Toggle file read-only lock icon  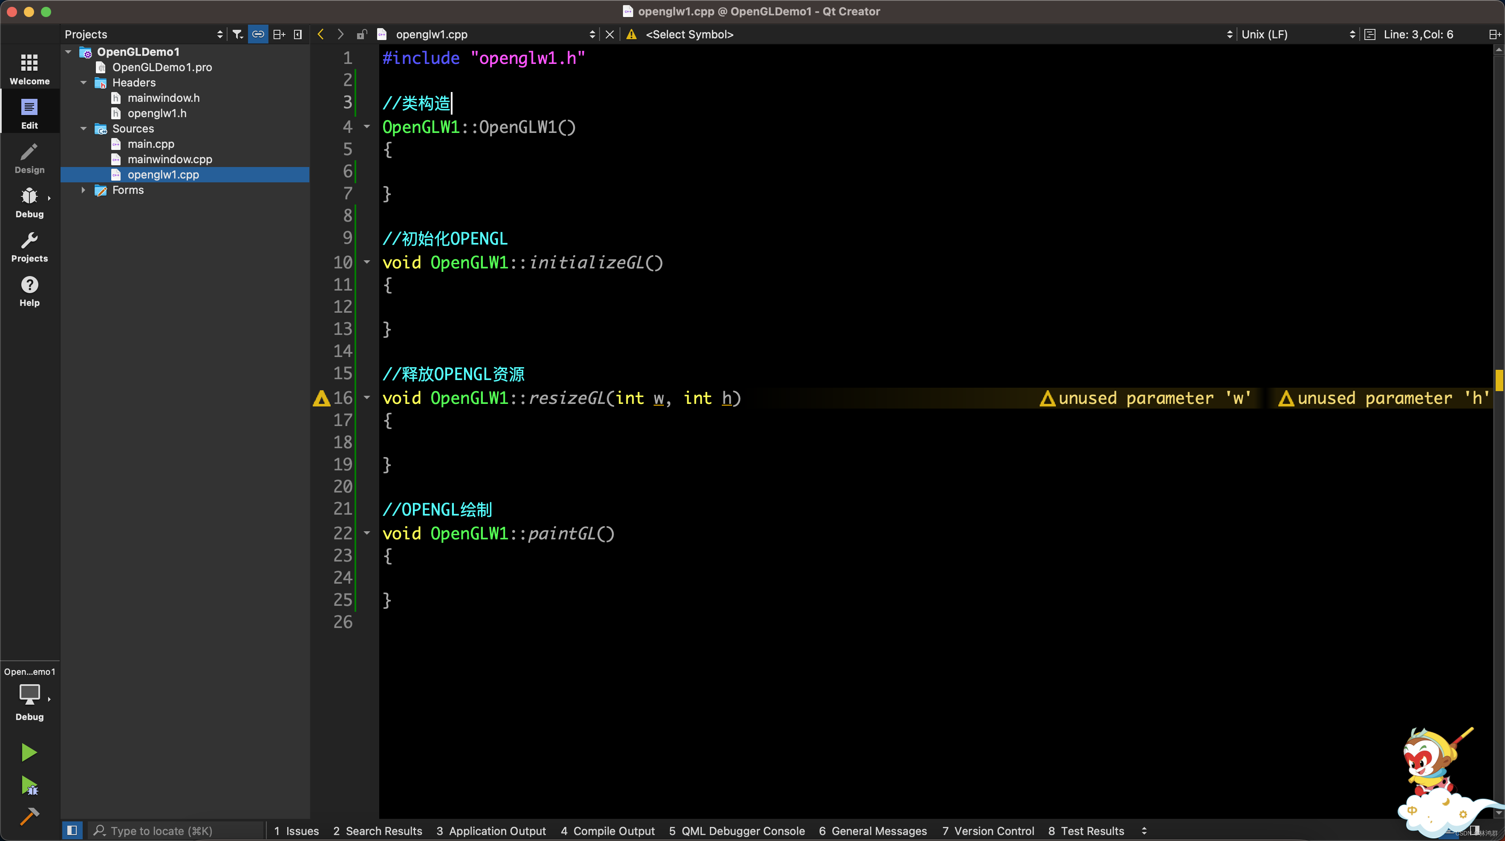click(362, 35)
